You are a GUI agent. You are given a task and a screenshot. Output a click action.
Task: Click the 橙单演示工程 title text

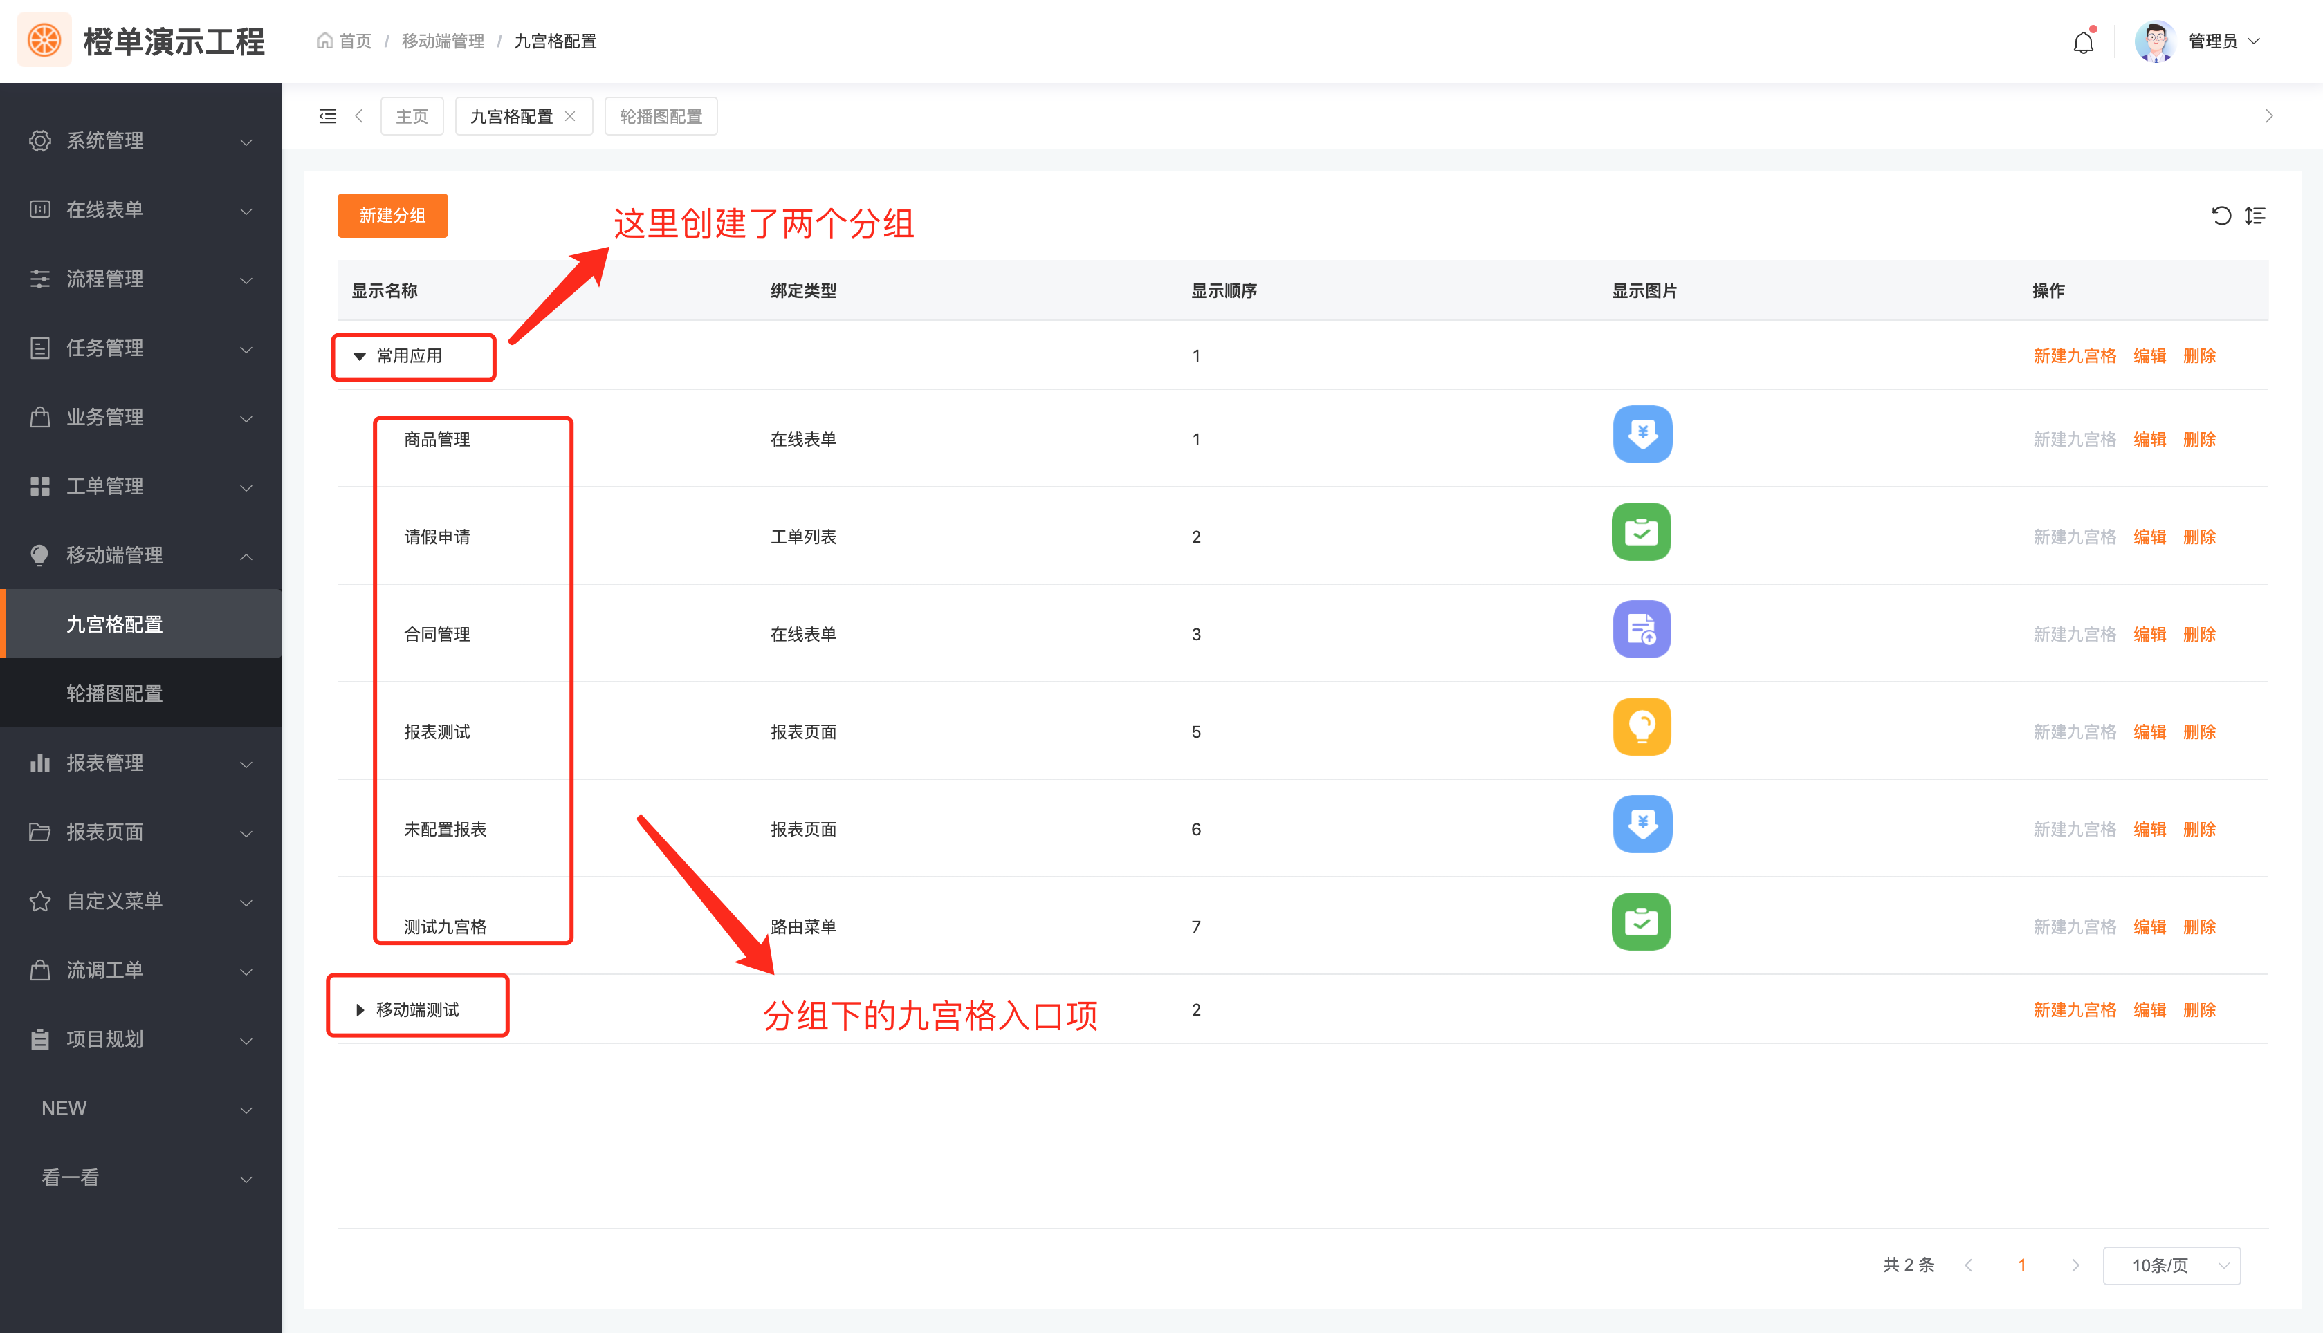coord(173,41)
